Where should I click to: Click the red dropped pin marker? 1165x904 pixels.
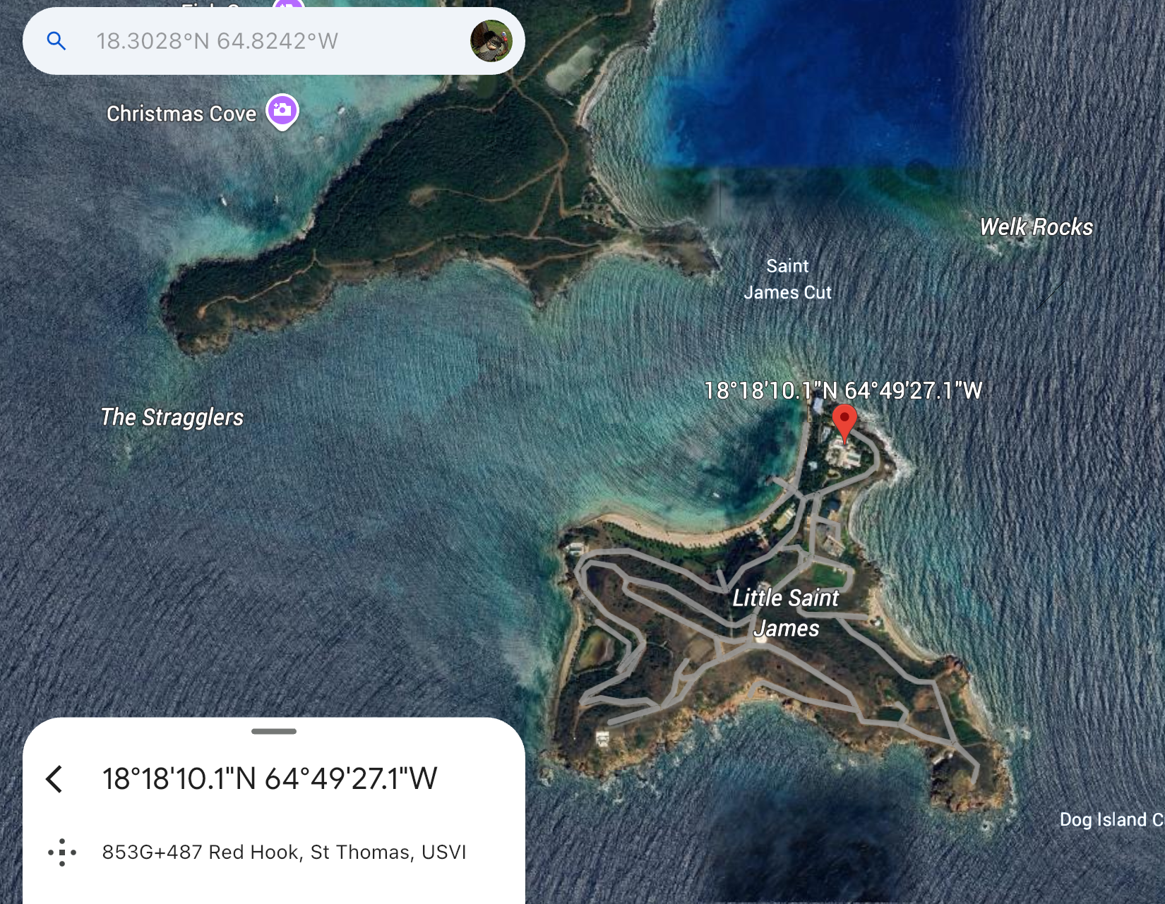844,423
